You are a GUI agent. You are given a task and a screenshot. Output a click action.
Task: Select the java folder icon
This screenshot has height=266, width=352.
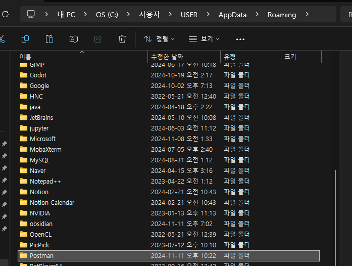click(x=24, y=107)
